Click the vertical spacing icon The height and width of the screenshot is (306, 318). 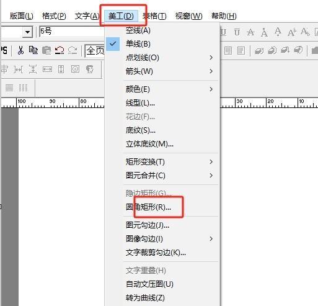[33, 70]
